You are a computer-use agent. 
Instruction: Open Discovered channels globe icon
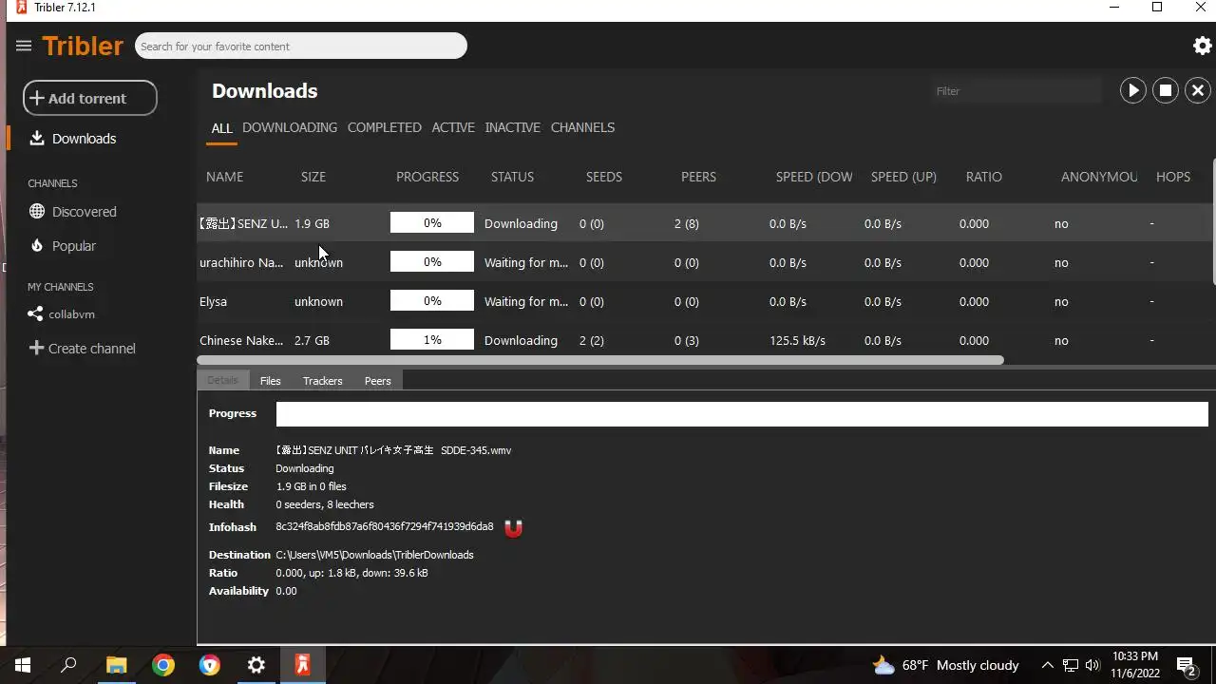click(x=37, y=211)
